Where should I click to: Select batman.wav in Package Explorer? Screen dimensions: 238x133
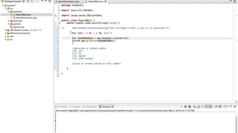(x=19, y=27)
